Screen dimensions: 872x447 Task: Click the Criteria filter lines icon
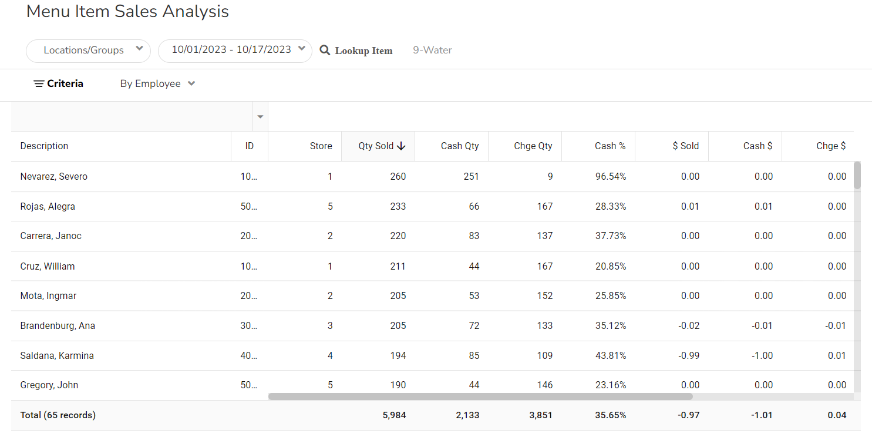point(39,84)
